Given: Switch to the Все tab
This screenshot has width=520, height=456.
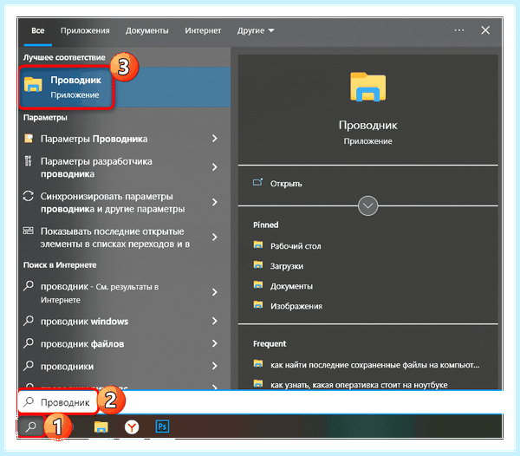Looking at the screenshot, I should tap(38, 30).
